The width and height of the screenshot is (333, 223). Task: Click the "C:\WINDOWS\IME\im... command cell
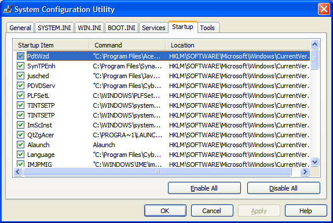(x=127, y=164)
